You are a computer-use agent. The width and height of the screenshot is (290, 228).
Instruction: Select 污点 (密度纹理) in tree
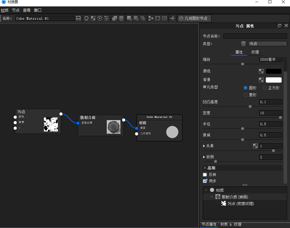coord(241,204)
